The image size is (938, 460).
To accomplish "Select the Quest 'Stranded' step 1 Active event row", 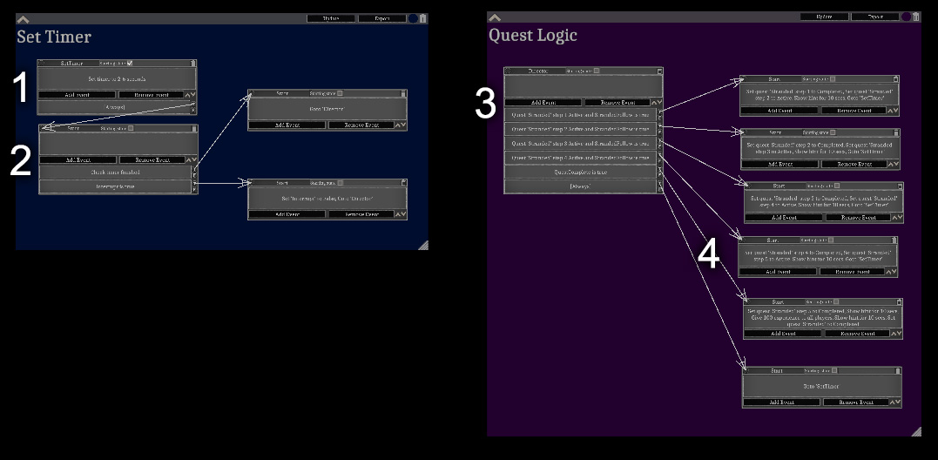I will pos(580,114).
